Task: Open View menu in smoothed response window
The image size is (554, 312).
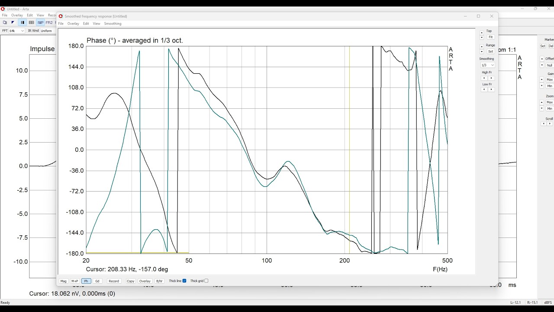Action: click(x=97, y=24)
